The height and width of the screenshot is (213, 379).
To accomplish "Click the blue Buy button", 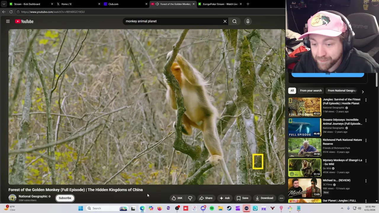I will point(328,75).
